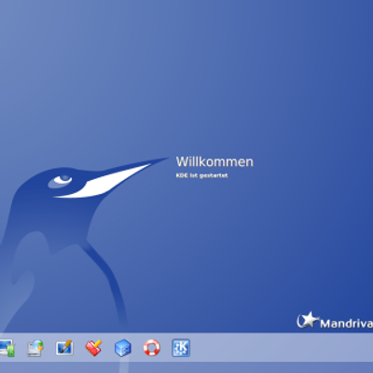373x373 pixels.
Task: Select the network globe and computer icon
Action: click(x=35, y=348)
